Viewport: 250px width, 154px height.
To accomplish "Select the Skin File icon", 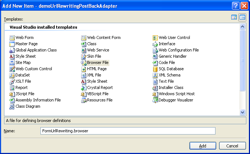I will [x=84, y=56].
